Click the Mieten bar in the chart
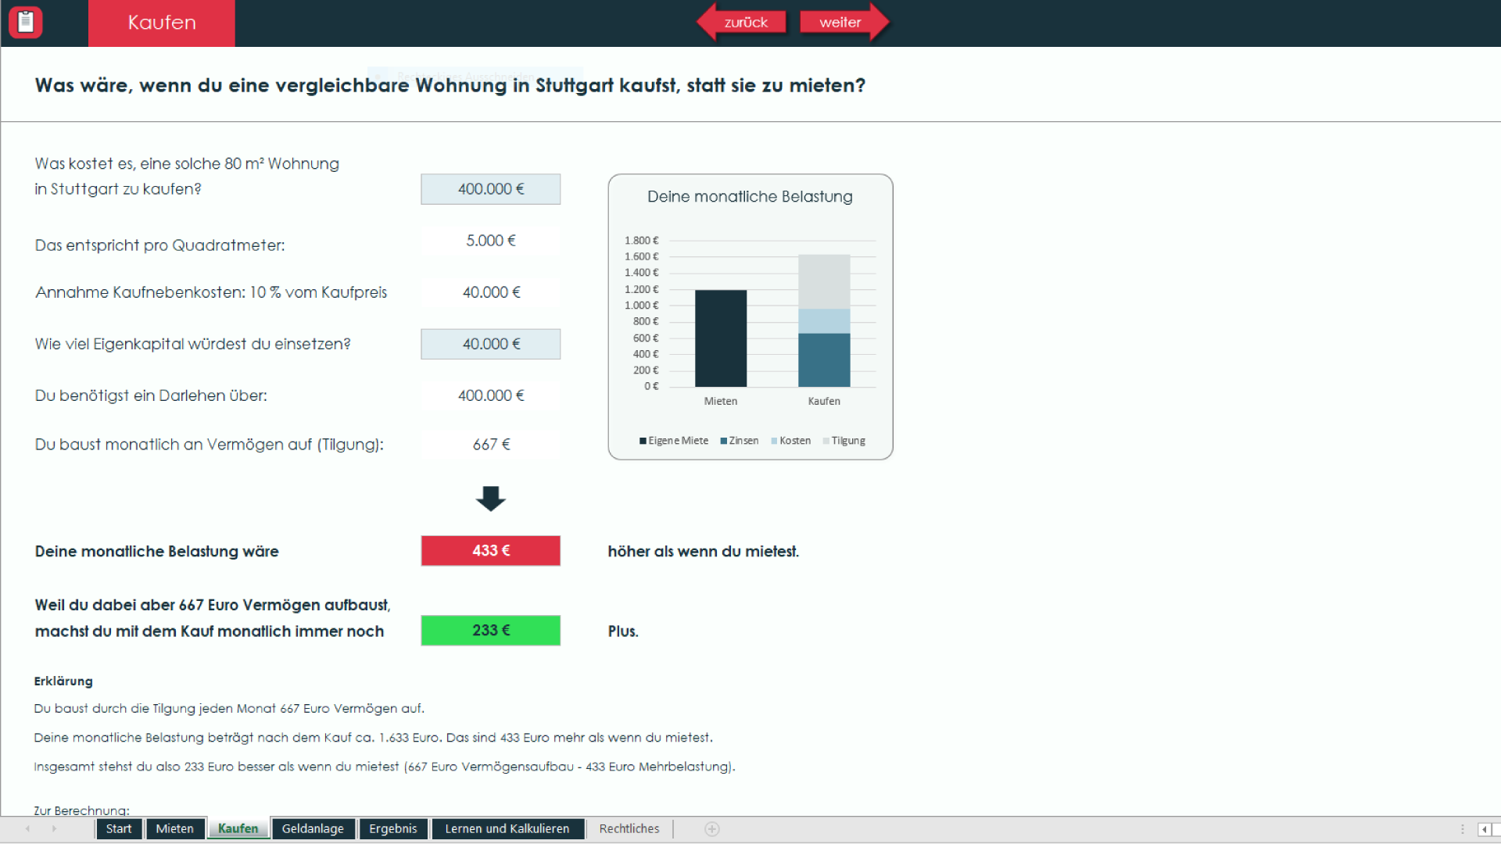This screenshot has height=844, width=1501. (x=720, y=338)
